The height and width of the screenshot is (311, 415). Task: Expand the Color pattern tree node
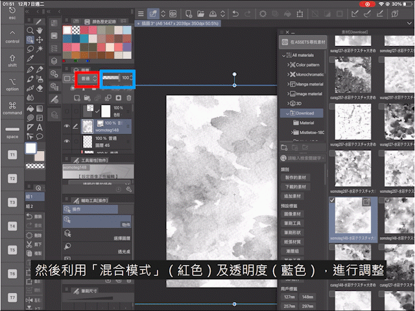tap(288, 65)
